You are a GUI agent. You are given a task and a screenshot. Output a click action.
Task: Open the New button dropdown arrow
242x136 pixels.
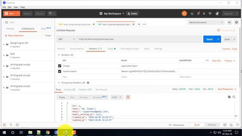18,14
